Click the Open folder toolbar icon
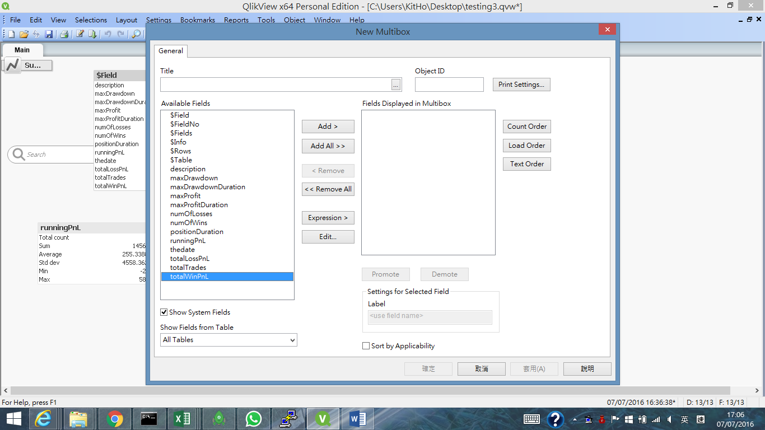The height and width of the screenshot is (430, 765). pos(24,34)
